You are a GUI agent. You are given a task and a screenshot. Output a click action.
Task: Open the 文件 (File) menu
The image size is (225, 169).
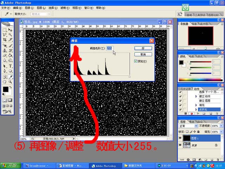(x=6, y=8)
